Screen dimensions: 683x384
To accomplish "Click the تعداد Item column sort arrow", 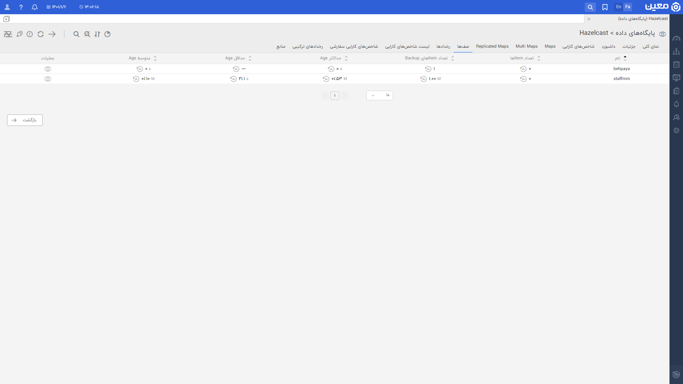I will (539, 58).
